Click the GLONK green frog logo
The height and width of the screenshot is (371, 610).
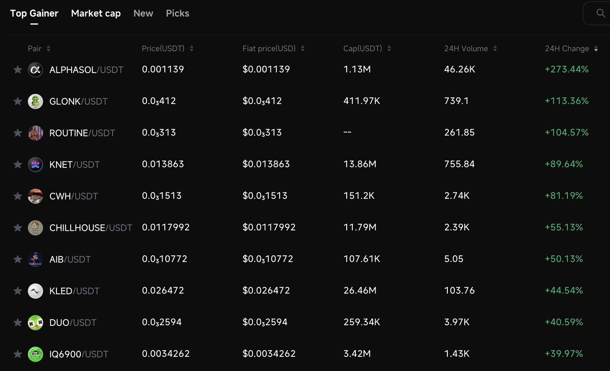[x=36, y=101]
